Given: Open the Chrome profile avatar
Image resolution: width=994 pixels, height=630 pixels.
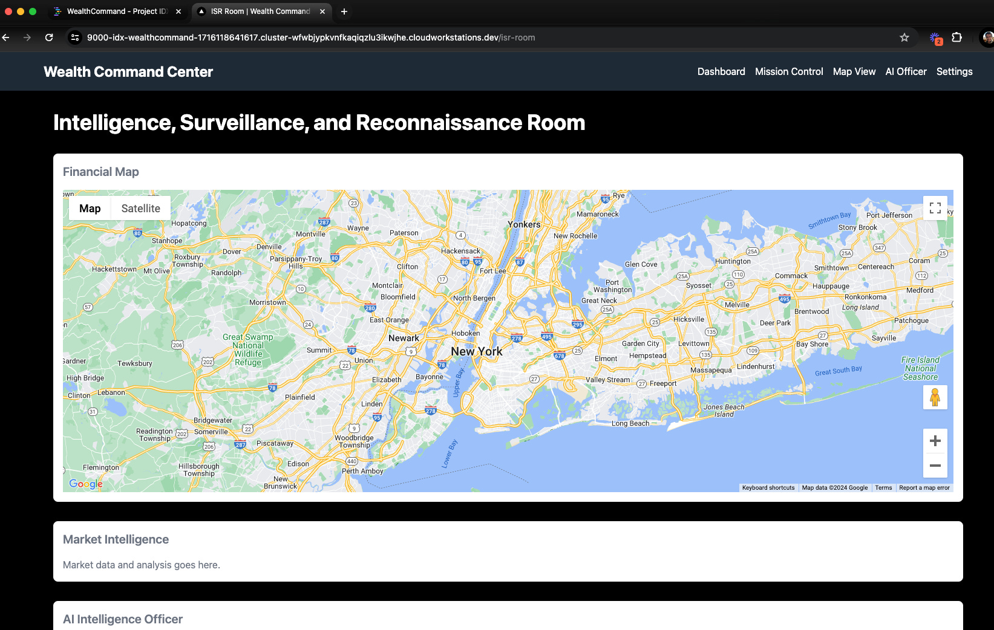Looking at the screenshot, I should 987,37.
